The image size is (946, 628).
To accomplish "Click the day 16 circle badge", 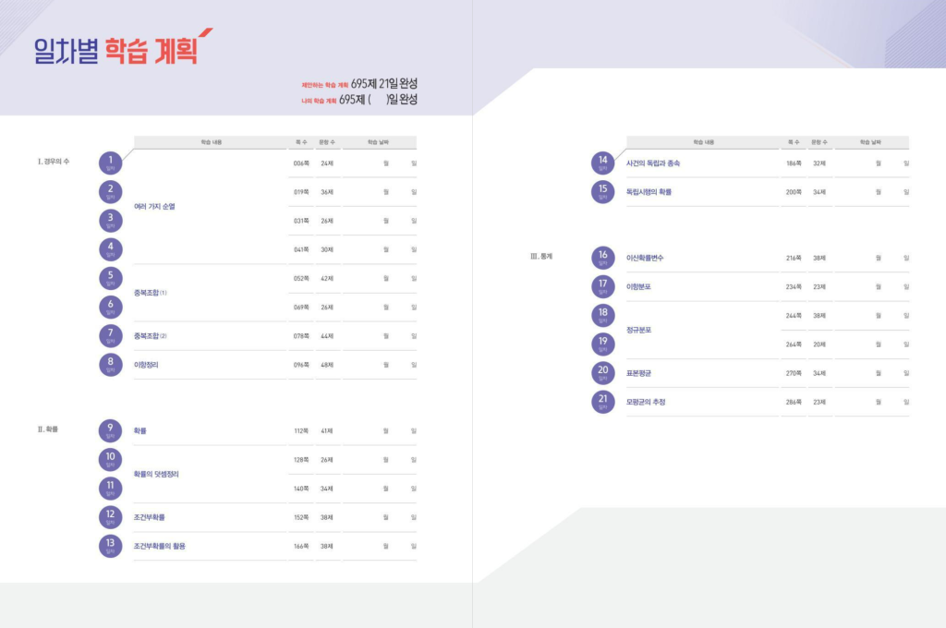I will [x=602, y=258].
